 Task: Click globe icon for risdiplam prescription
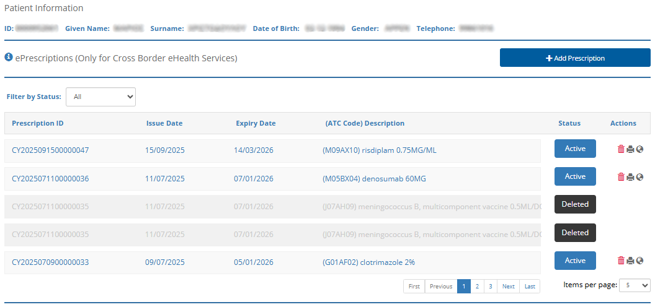coord(639,149)
